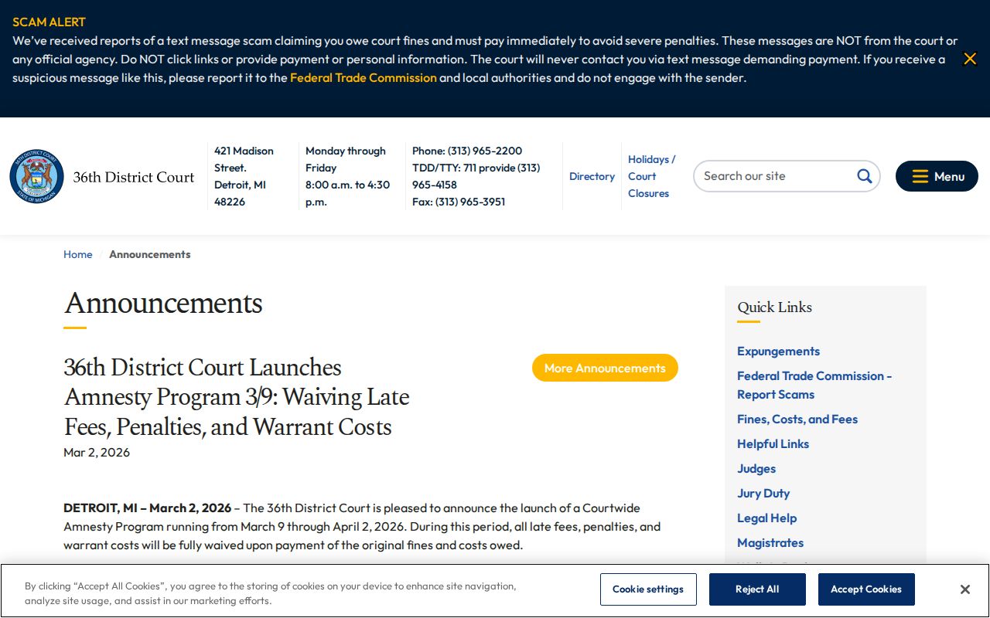Viewport: 990px width, 618px height.
Task: Open Cookie settings
Action: [648, 589]
